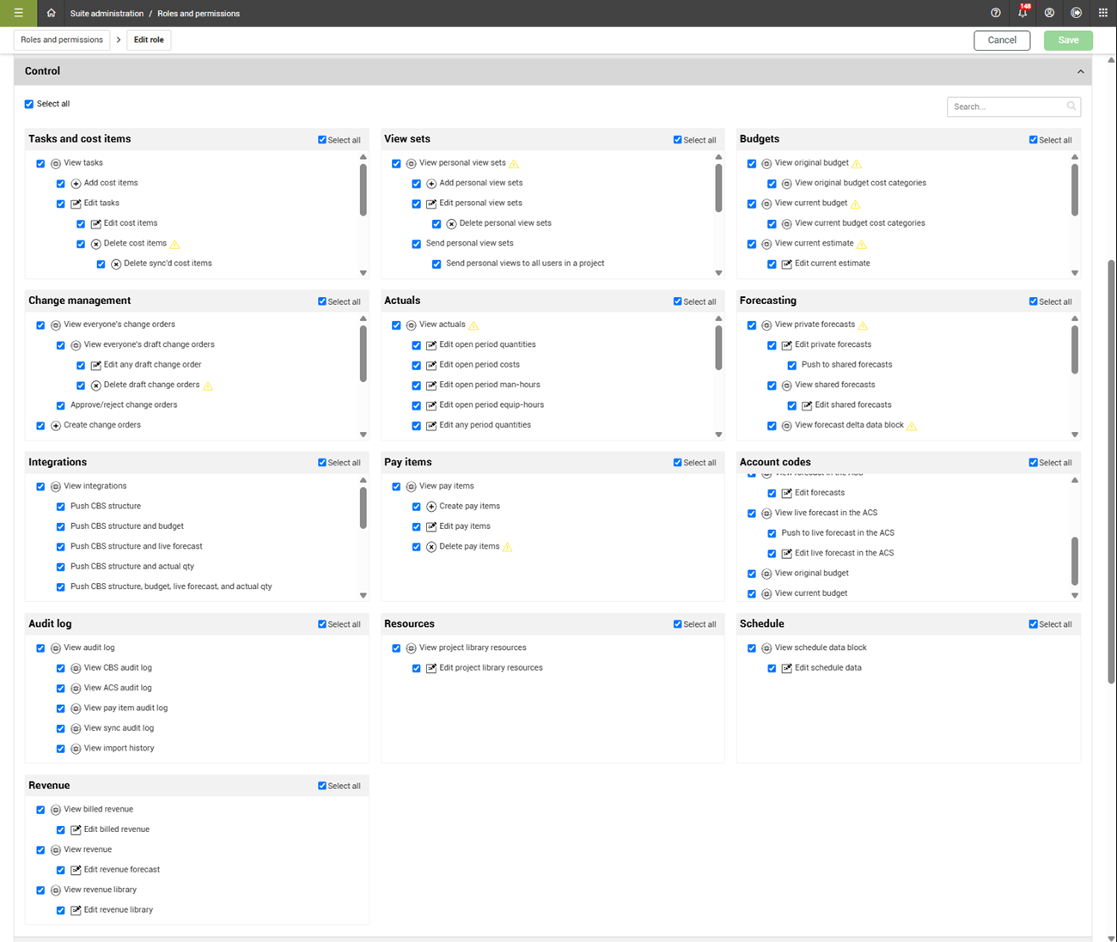Image resolution: width=1117 pixels, height=942 pixels.
Task: Uncheck the View tasks checkbox
Action: [x=40, y=163]
